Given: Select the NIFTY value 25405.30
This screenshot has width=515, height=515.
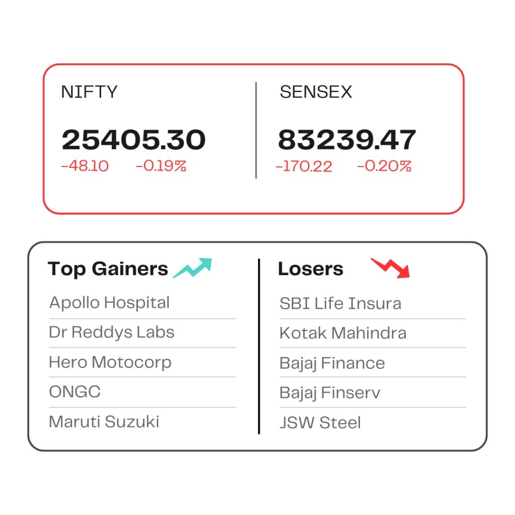Looking at the screenshot, I should click(x=134, y=140).
